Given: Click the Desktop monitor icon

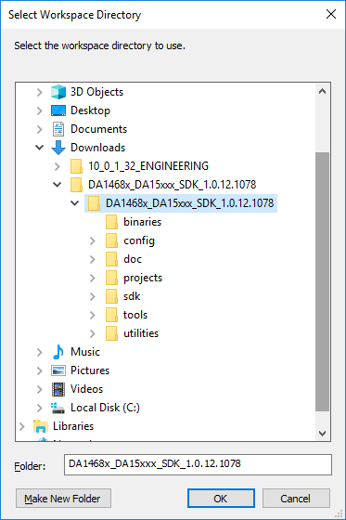Looking at the screenshot, I should 58,110.
